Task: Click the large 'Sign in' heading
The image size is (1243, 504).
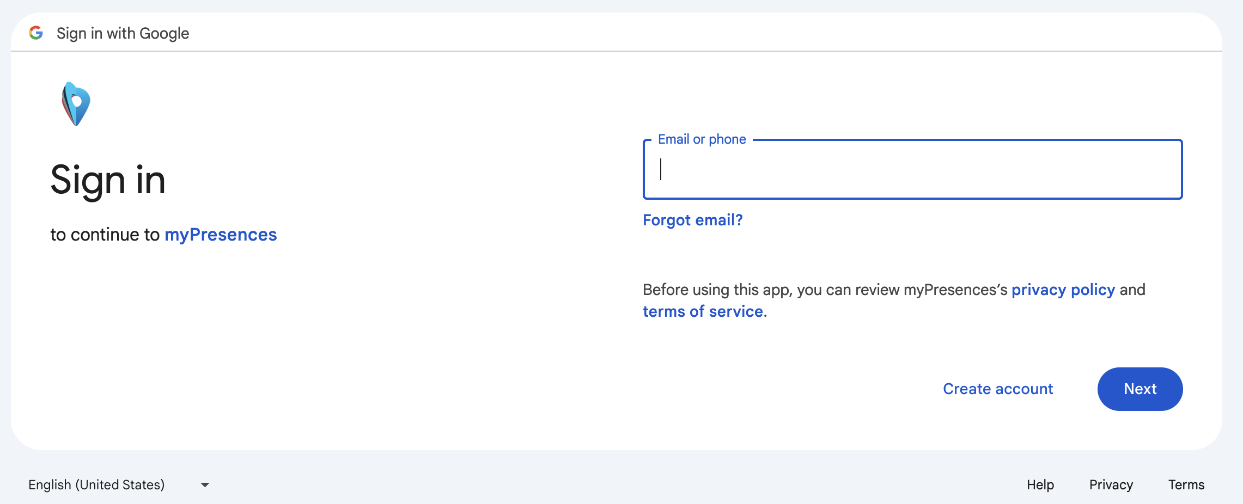Action: coord(108,180)
